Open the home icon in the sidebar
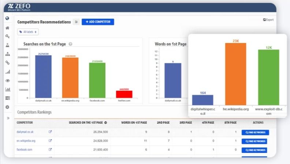Screen dimensions: 290x164 click(7, 28)
